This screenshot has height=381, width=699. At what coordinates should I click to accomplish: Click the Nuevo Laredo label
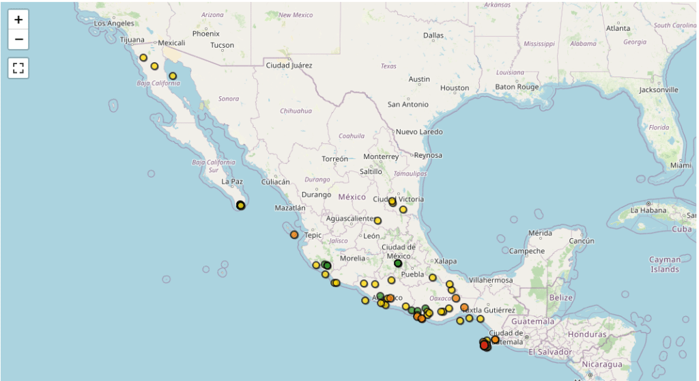(x=420, y=132)
